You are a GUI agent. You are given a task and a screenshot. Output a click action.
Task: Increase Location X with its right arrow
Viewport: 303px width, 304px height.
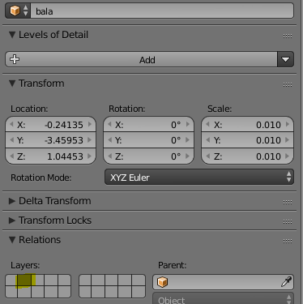tap(90, 124)
